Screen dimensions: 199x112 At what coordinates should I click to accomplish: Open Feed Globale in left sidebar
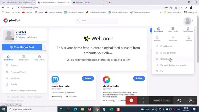click(x=39, y=58)
